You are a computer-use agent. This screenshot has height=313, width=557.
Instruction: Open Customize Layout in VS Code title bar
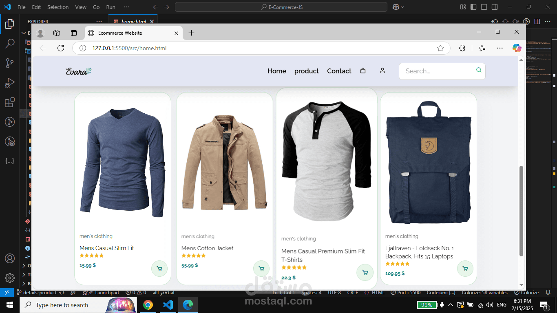[463, 7]
